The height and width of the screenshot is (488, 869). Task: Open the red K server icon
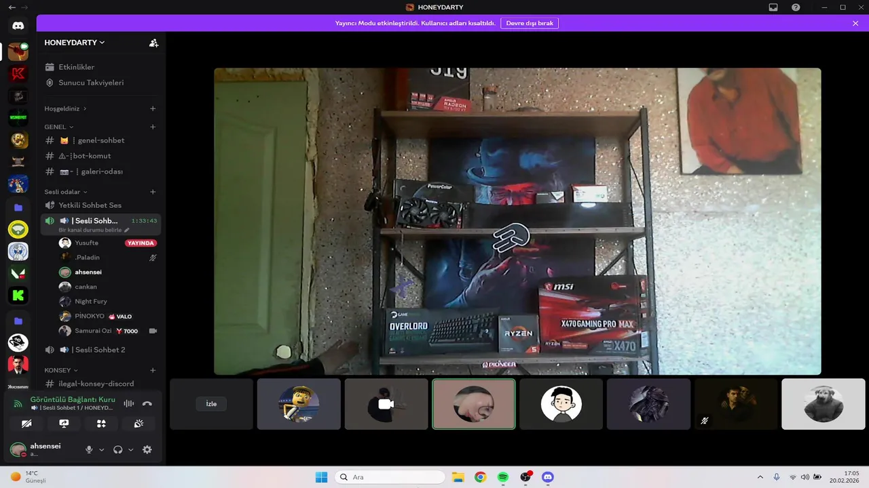click(x=18, y=74)
